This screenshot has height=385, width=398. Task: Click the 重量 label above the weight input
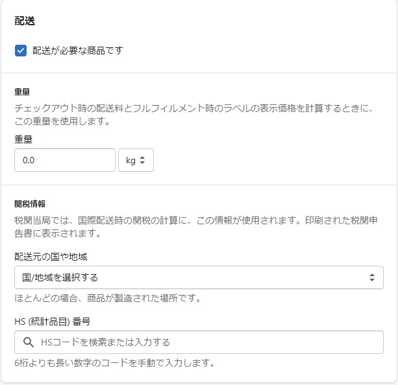pos(23,139)
